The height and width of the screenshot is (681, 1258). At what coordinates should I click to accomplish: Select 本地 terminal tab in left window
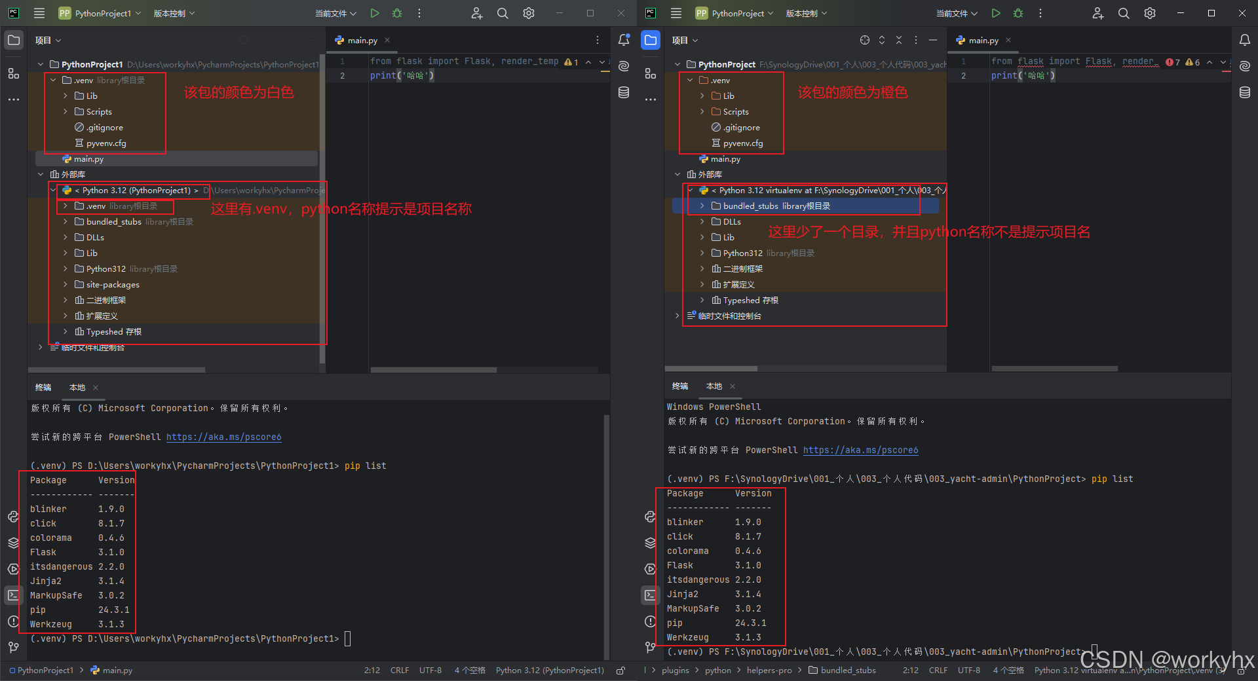[77, 387]
